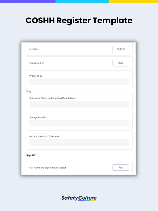Click the Entry section label

click(28, 91)
